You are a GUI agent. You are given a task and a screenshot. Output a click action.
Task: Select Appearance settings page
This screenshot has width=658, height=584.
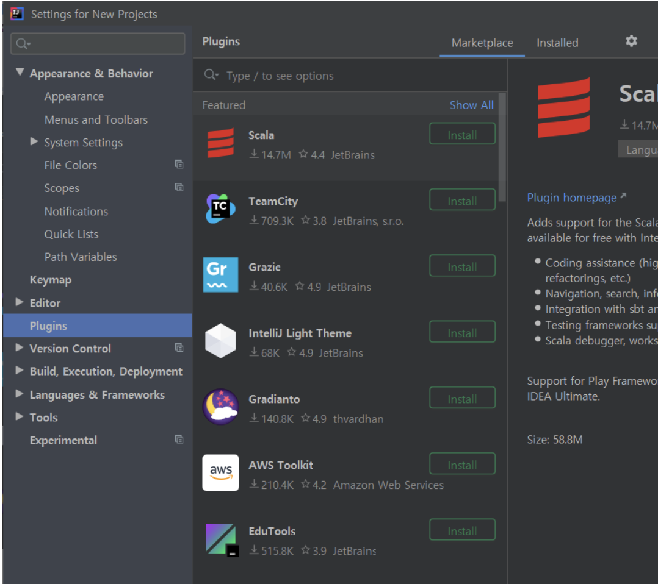coord(74,96)
